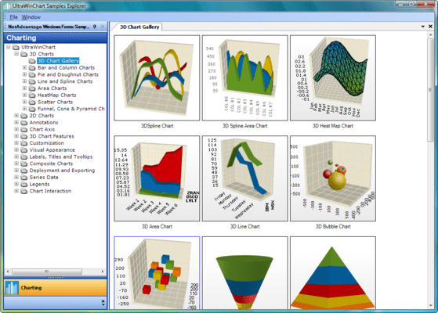Open the Window menu
The height and width of the screenshot is (313, 438).
click(31, 17)
